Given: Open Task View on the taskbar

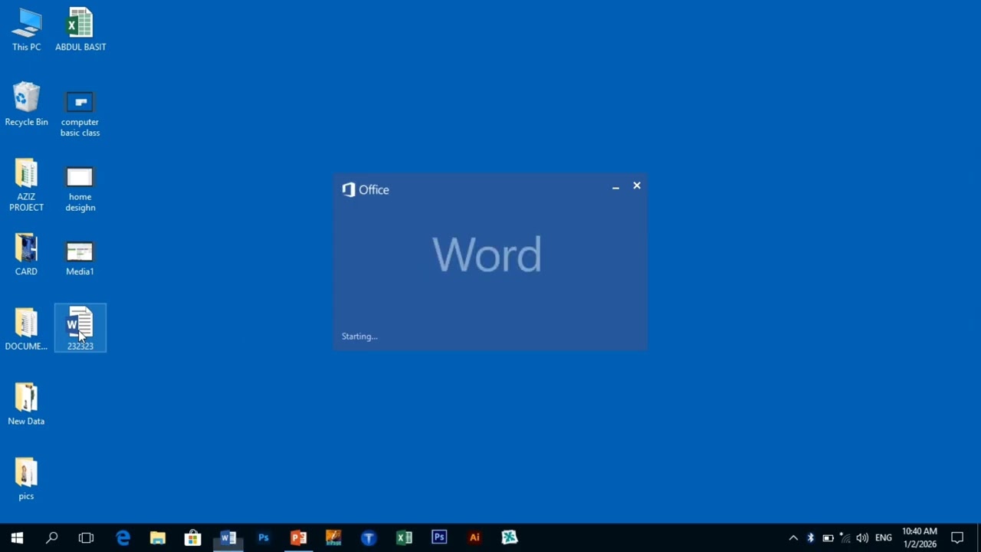Looking at the screenshot, I should tap(86, 537).
